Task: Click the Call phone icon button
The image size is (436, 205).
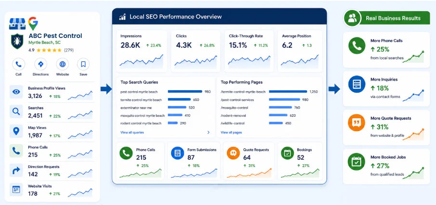Action: pyautogui.click(x=18, y=64)
